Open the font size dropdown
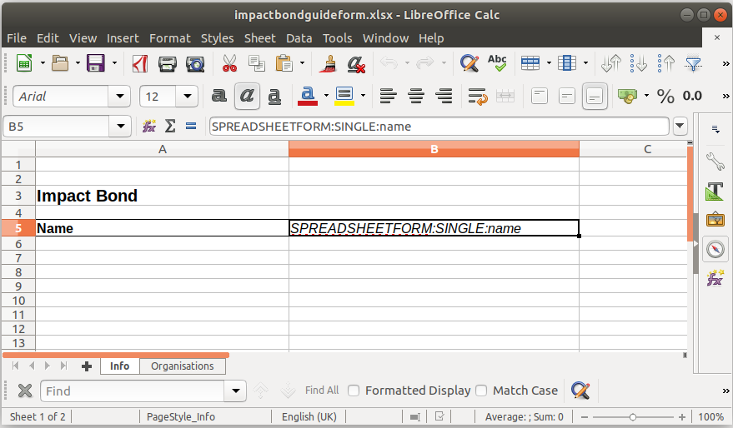The image size is (733, 428). (x=188, y=96)
